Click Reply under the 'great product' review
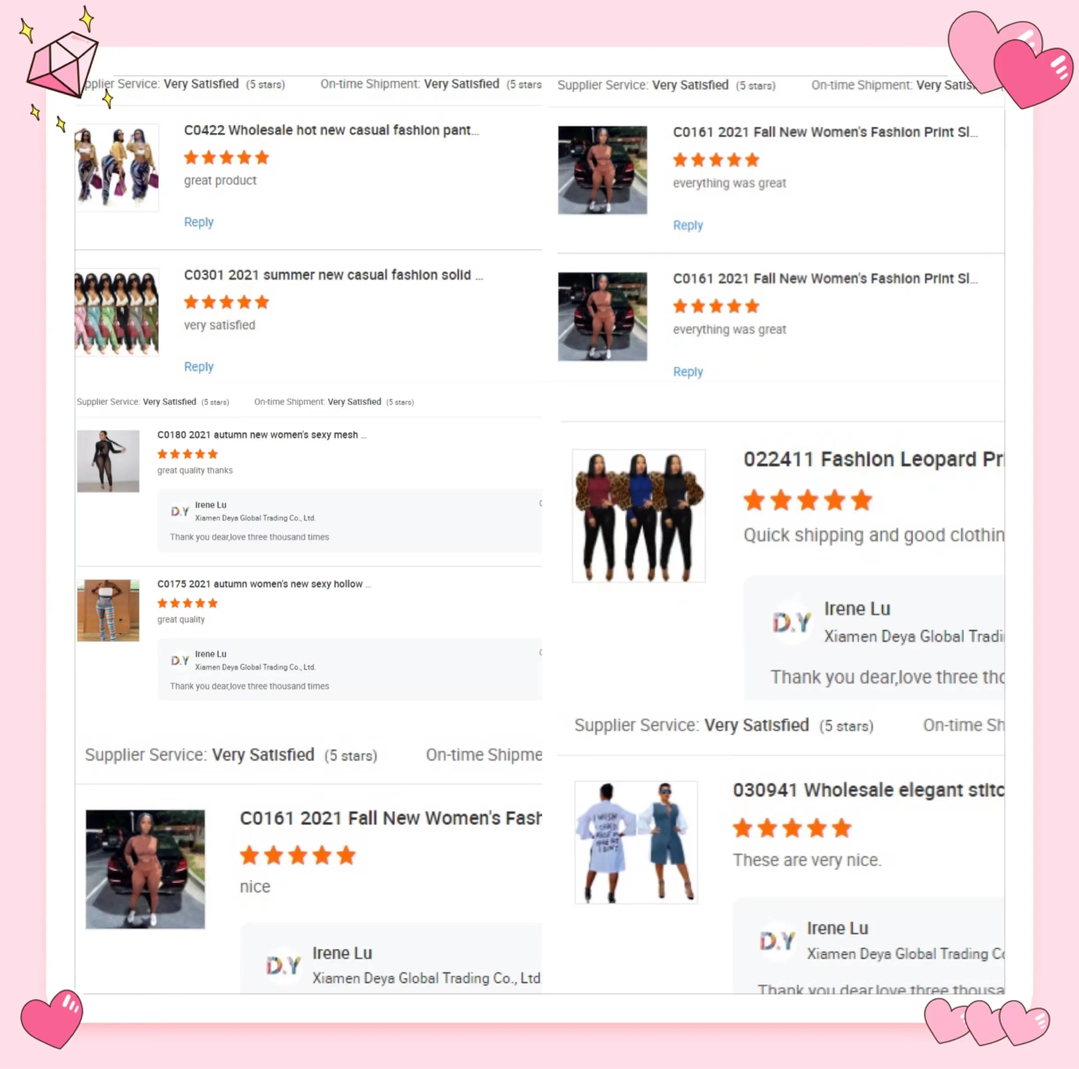 tap(199, 222)
